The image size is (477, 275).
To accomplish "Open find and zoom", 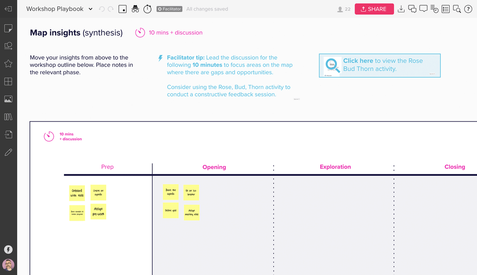I will tap(457, 9).
